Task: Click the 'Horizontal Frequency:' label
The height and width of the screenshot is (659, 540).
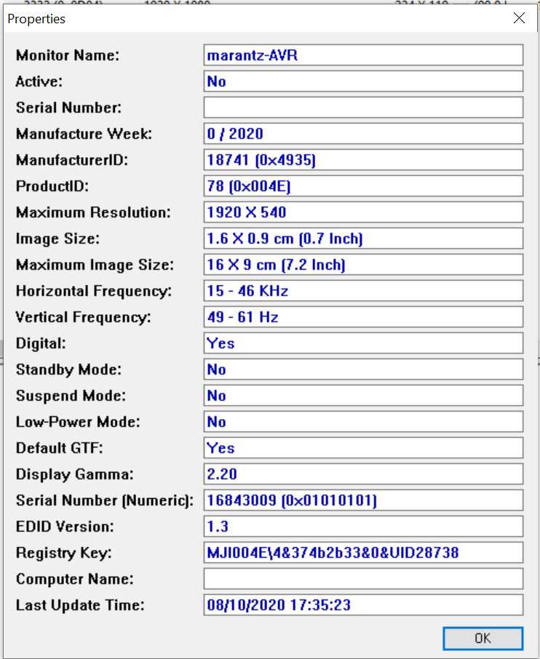Action: [94, 291]
